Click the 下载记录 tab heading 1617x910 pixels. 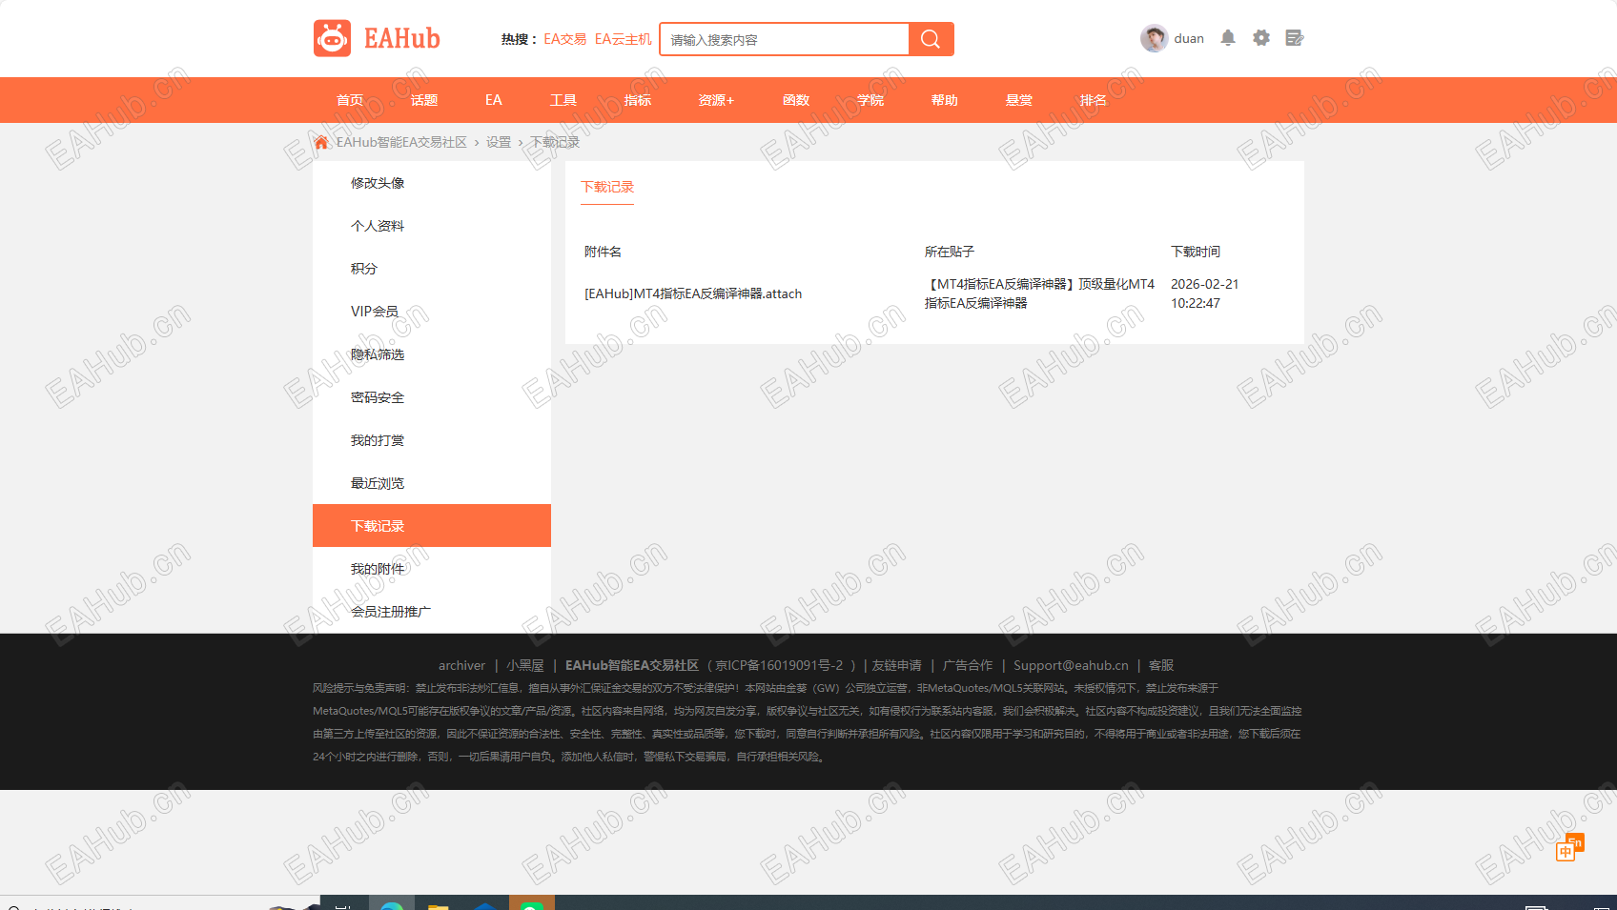point(607,187)
